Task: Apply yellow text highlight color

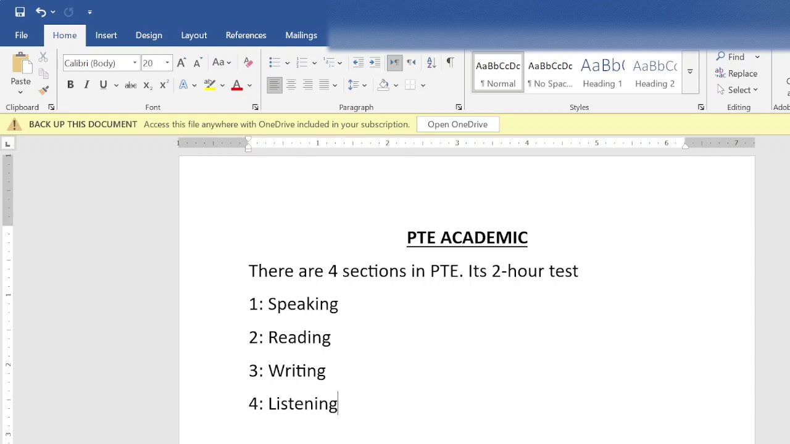Action: pyautogui.click(x=210, y=85)
